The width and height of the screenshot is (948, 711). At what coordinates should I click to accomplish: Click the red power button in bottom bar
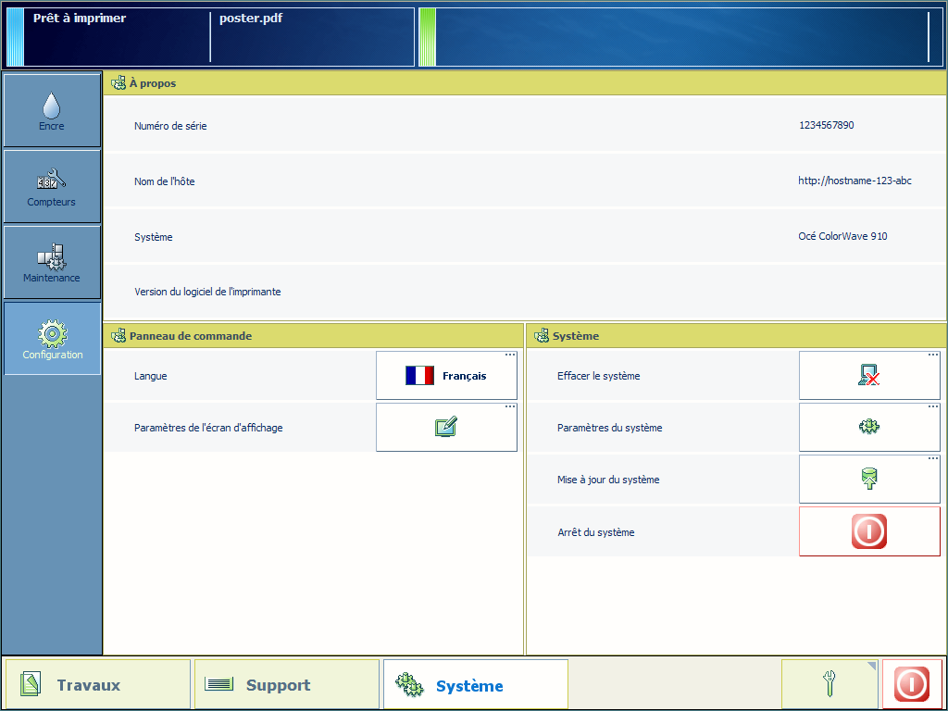point(912,684)
